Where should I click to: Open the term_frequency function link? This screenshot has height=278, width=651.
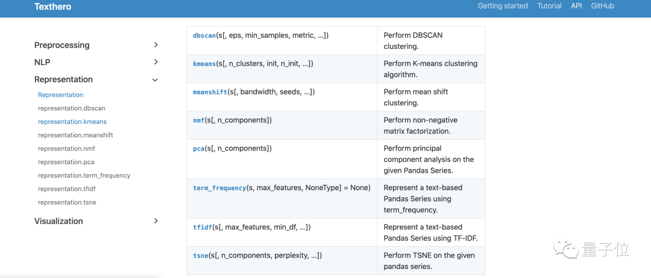pos(219,188)
